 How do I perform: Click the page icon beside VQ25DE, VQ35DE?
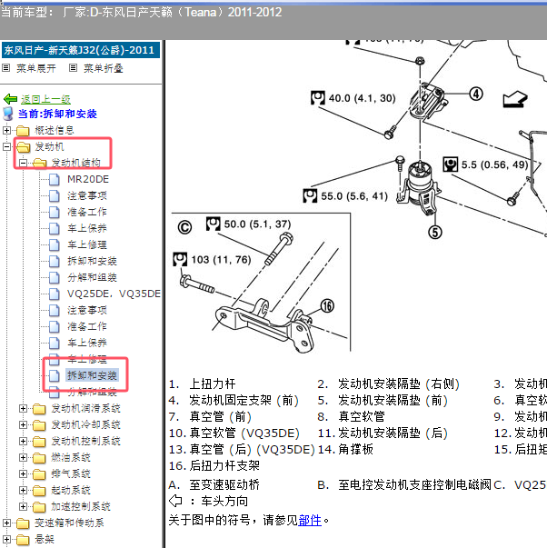click(55, 294)
